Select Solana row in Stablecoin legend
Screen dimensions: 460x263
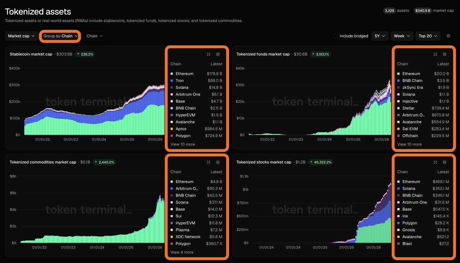coord(196,88)
